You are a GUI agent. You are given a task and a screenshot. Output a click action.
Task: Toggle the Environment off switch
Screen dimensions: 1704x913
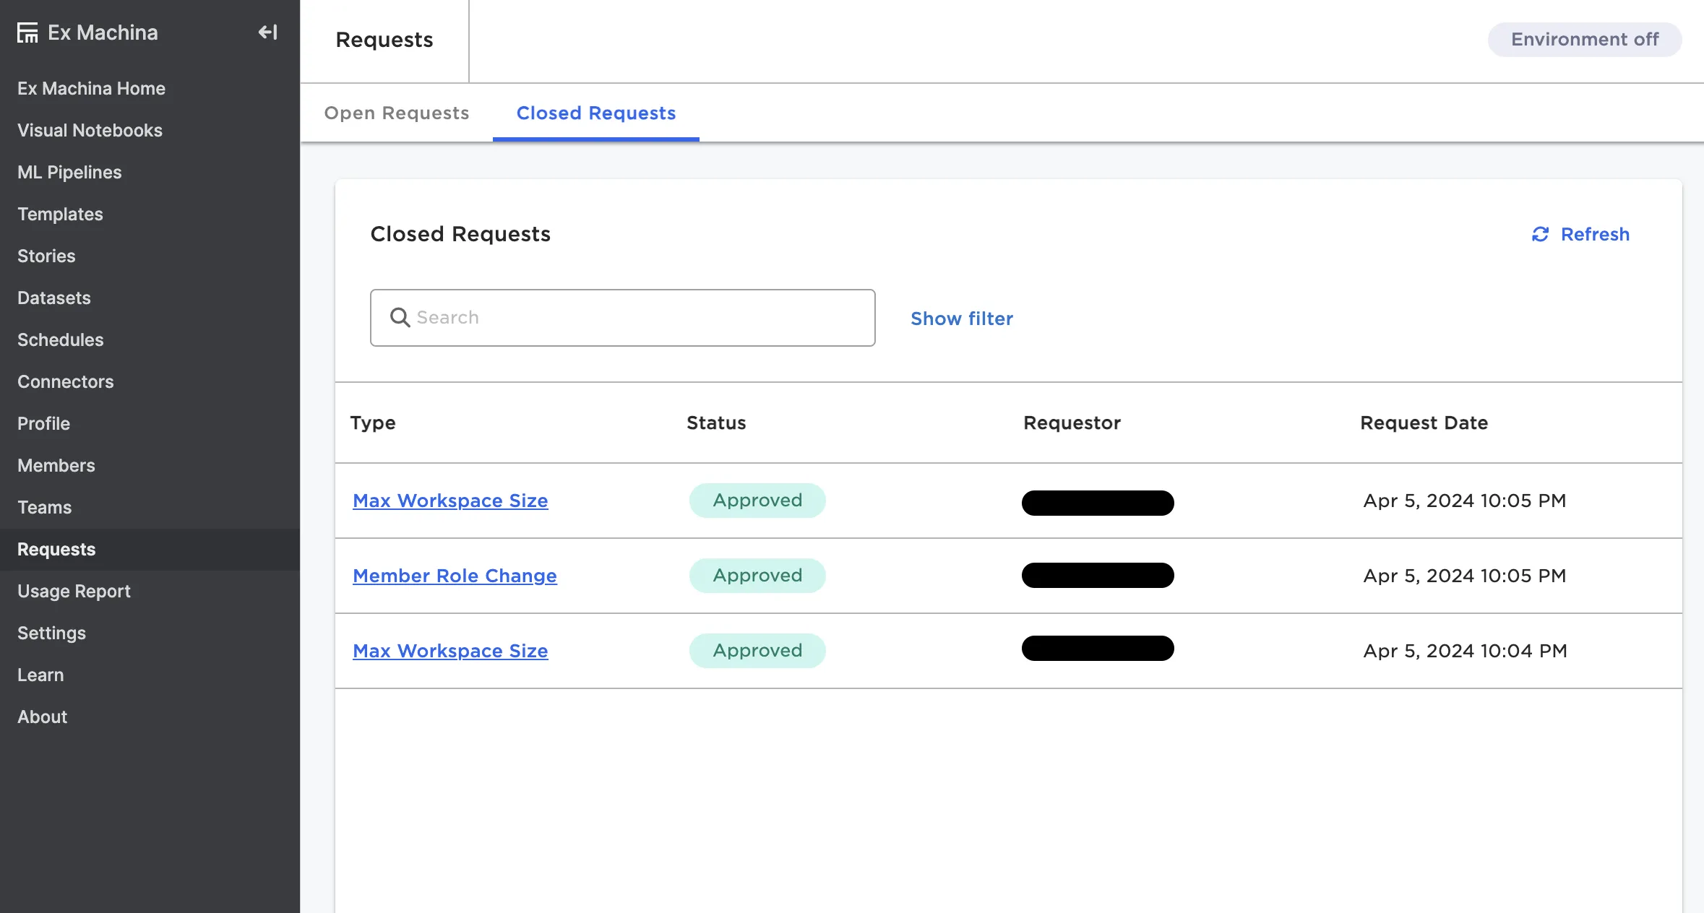[x=1584, y=39]
